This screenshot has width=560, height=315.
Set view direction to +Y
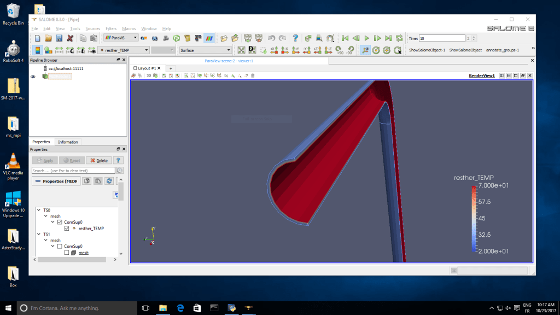(296, 50)
